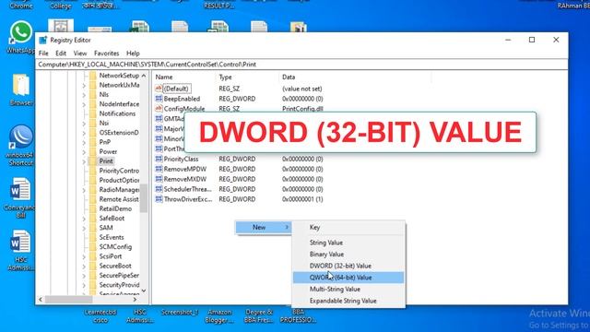Expand the RadioManagement tree node
This screenshot has width=590, height=332.
point(84,190)
